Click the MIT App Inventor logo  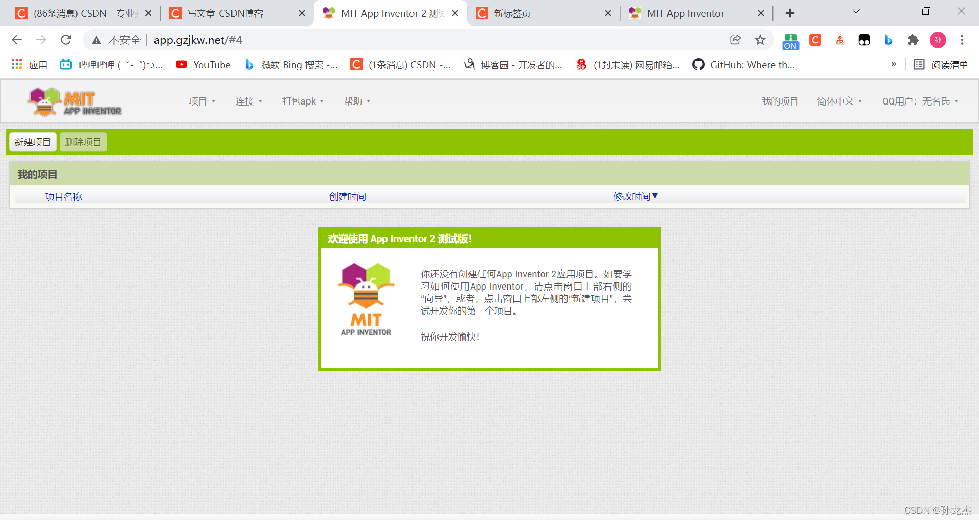pyautogui.click(x=74, y=101)
